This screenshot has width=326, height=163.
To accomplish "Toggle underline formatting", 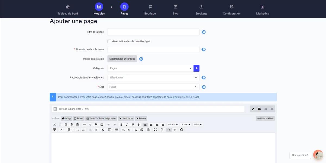I will pos(133,125).
